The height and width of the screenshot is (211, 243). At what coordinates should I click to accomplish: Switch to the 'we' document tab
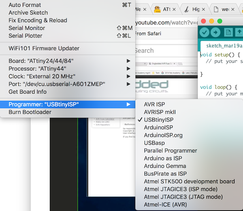(223, 9)
